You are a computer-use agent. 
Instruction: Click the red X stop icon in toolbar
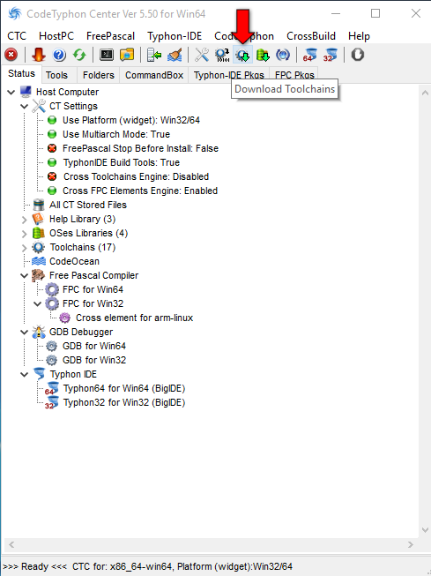[x=11, y=55]
